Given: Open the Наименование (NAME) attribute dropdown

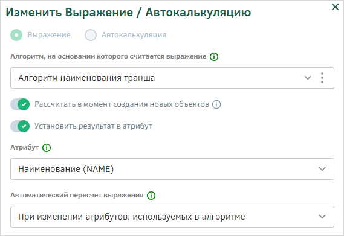Looking at the screenshot, I should tap(172, 169).
